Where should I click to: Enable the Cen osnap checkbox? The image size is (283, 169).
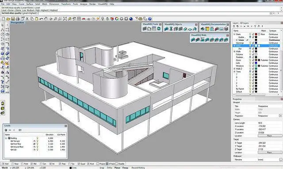41,164
